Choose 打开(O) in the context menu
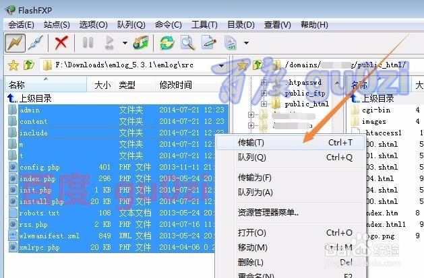 291,233
